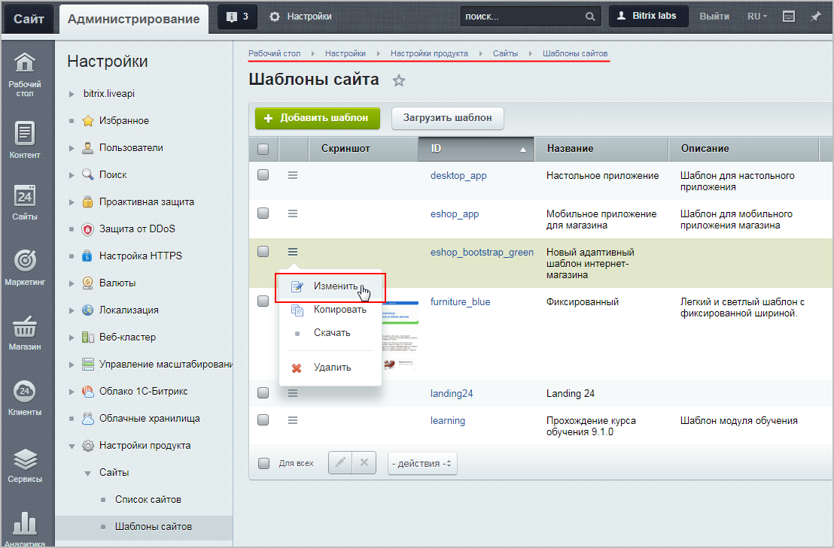The height and width of the screenshot is (548, 834).
Task: Choose Изменить in the context menu
Action: pyautogui.click(x=335, y=286)
